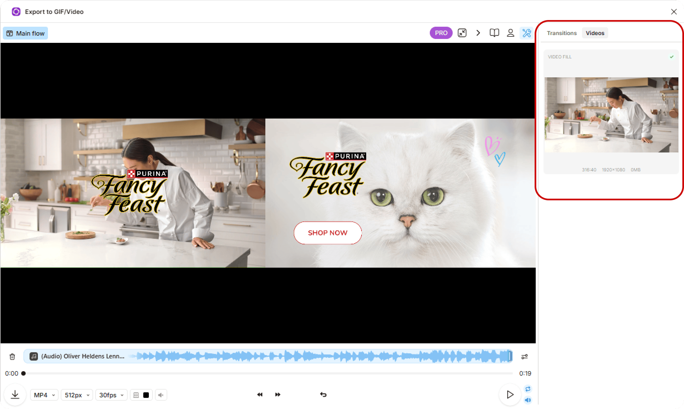
Task: Switch to the Transitions tab
Action: [561, 33]
